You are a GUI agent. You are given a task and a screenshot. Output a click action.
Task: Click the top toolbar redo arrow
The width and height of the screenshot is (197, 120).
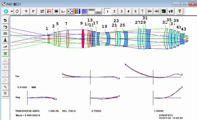point(33,12)
